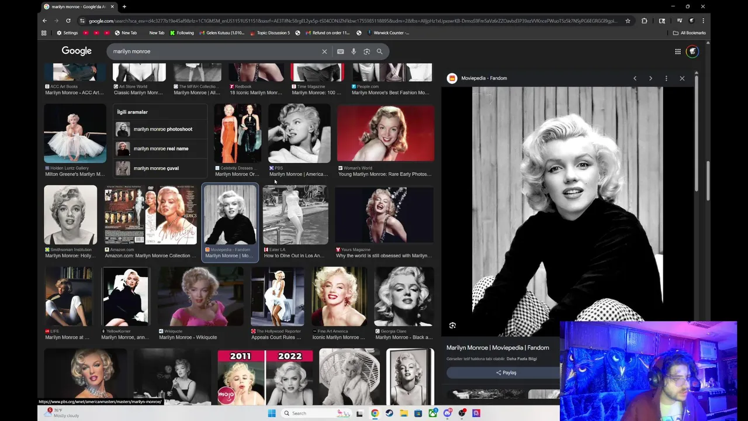Open LIFE Marilyn Monroe at home thumbnail
Image resolution: width=748 pixels, height=421 pixels.
coord(69,296)
